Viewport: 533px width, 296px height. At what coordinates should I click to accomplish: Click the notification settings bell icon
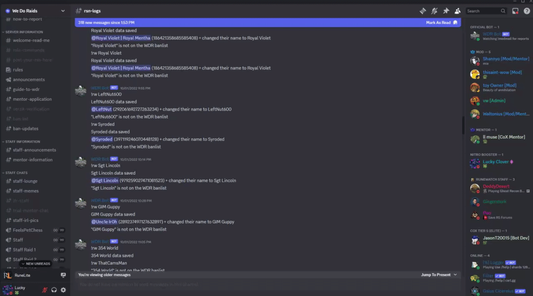coord(434,11)
